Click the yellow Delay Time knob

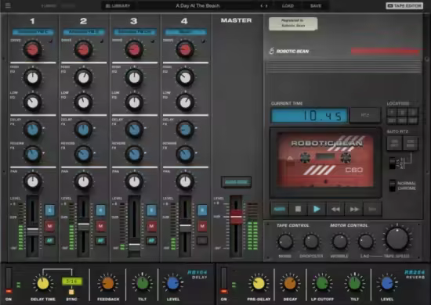43,283
